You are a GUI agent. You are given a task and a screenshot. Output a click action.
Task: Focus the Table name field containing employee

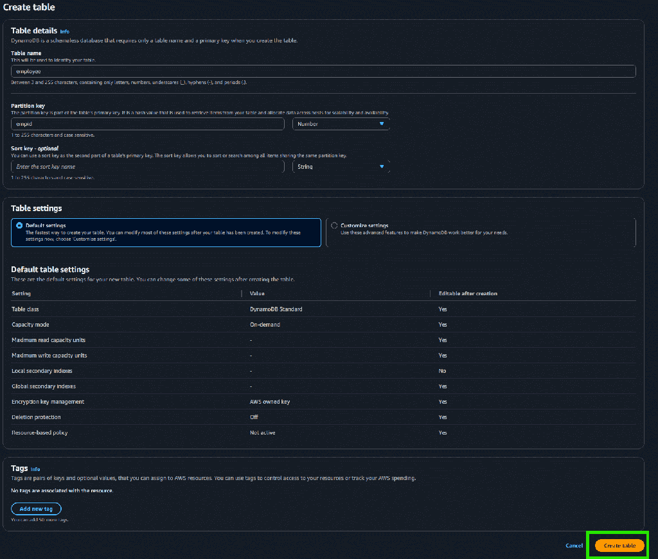[323, 71]
